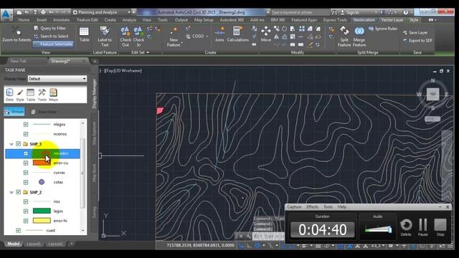This screenshot has height=258, width=459.
Task: Click Label to Text icon
Action: 105,37
